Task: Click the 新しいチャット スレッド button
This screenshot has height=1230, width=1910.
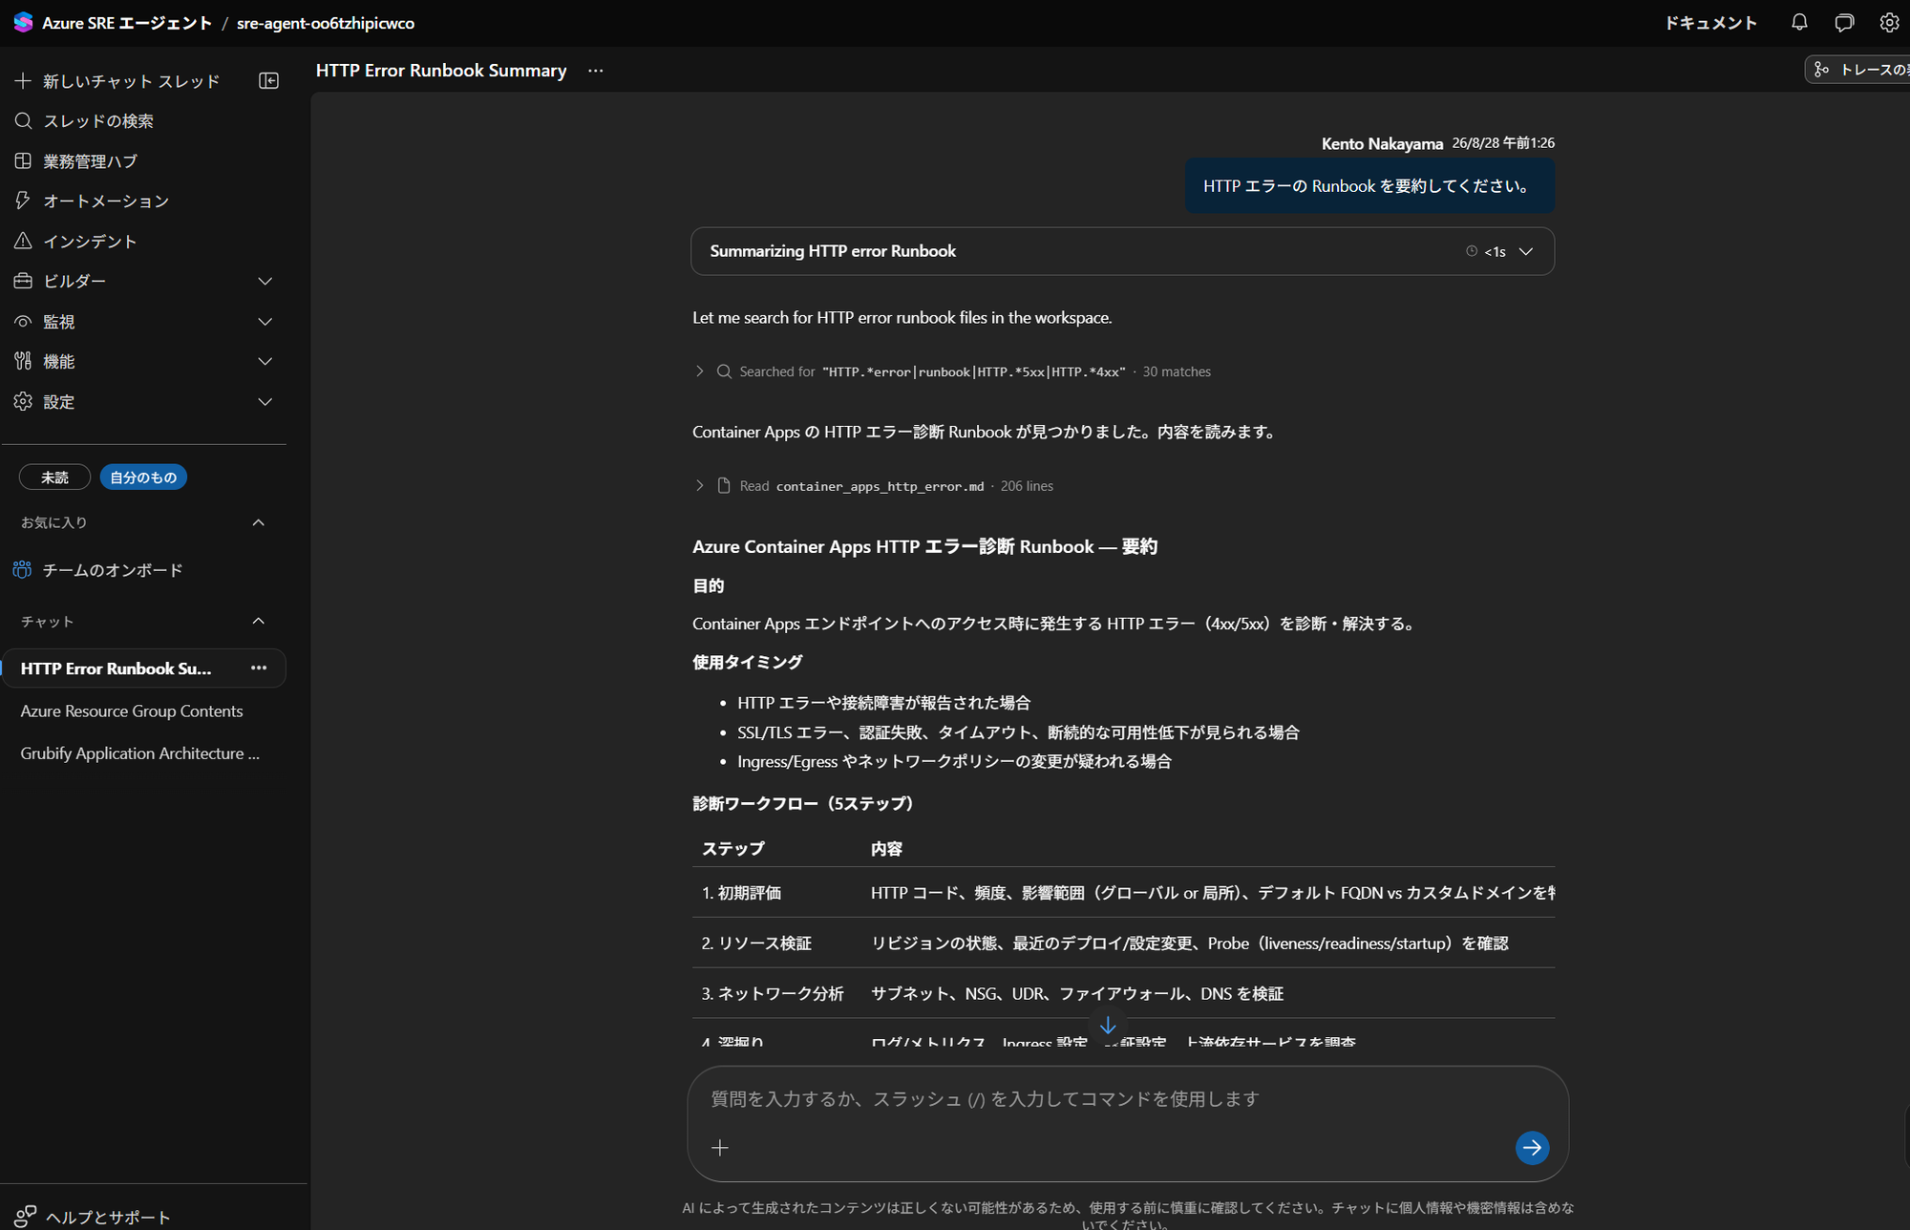Action: pos(117,81)
